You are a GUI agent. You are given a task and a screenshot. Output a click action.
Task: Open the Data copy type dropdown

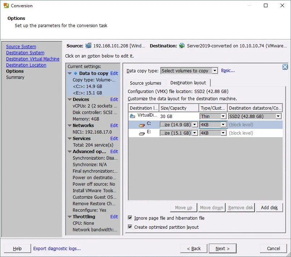[215, 71]
